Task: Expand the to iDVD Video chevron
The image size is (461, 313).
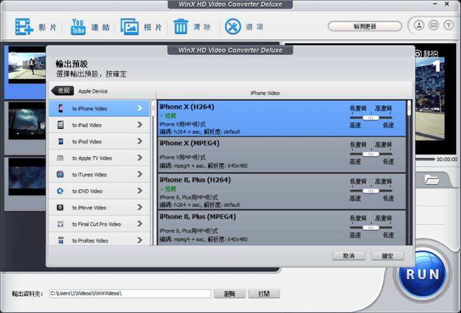Action: click(139, 191)
